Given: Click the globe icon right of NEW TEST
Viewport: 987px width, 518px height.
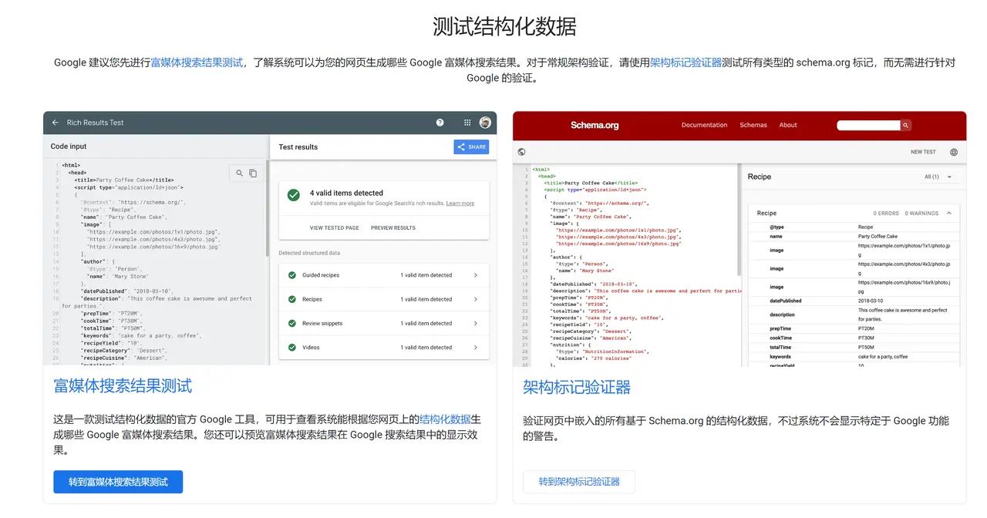Looking at the screenshot, I should click(x=954, y=152).
